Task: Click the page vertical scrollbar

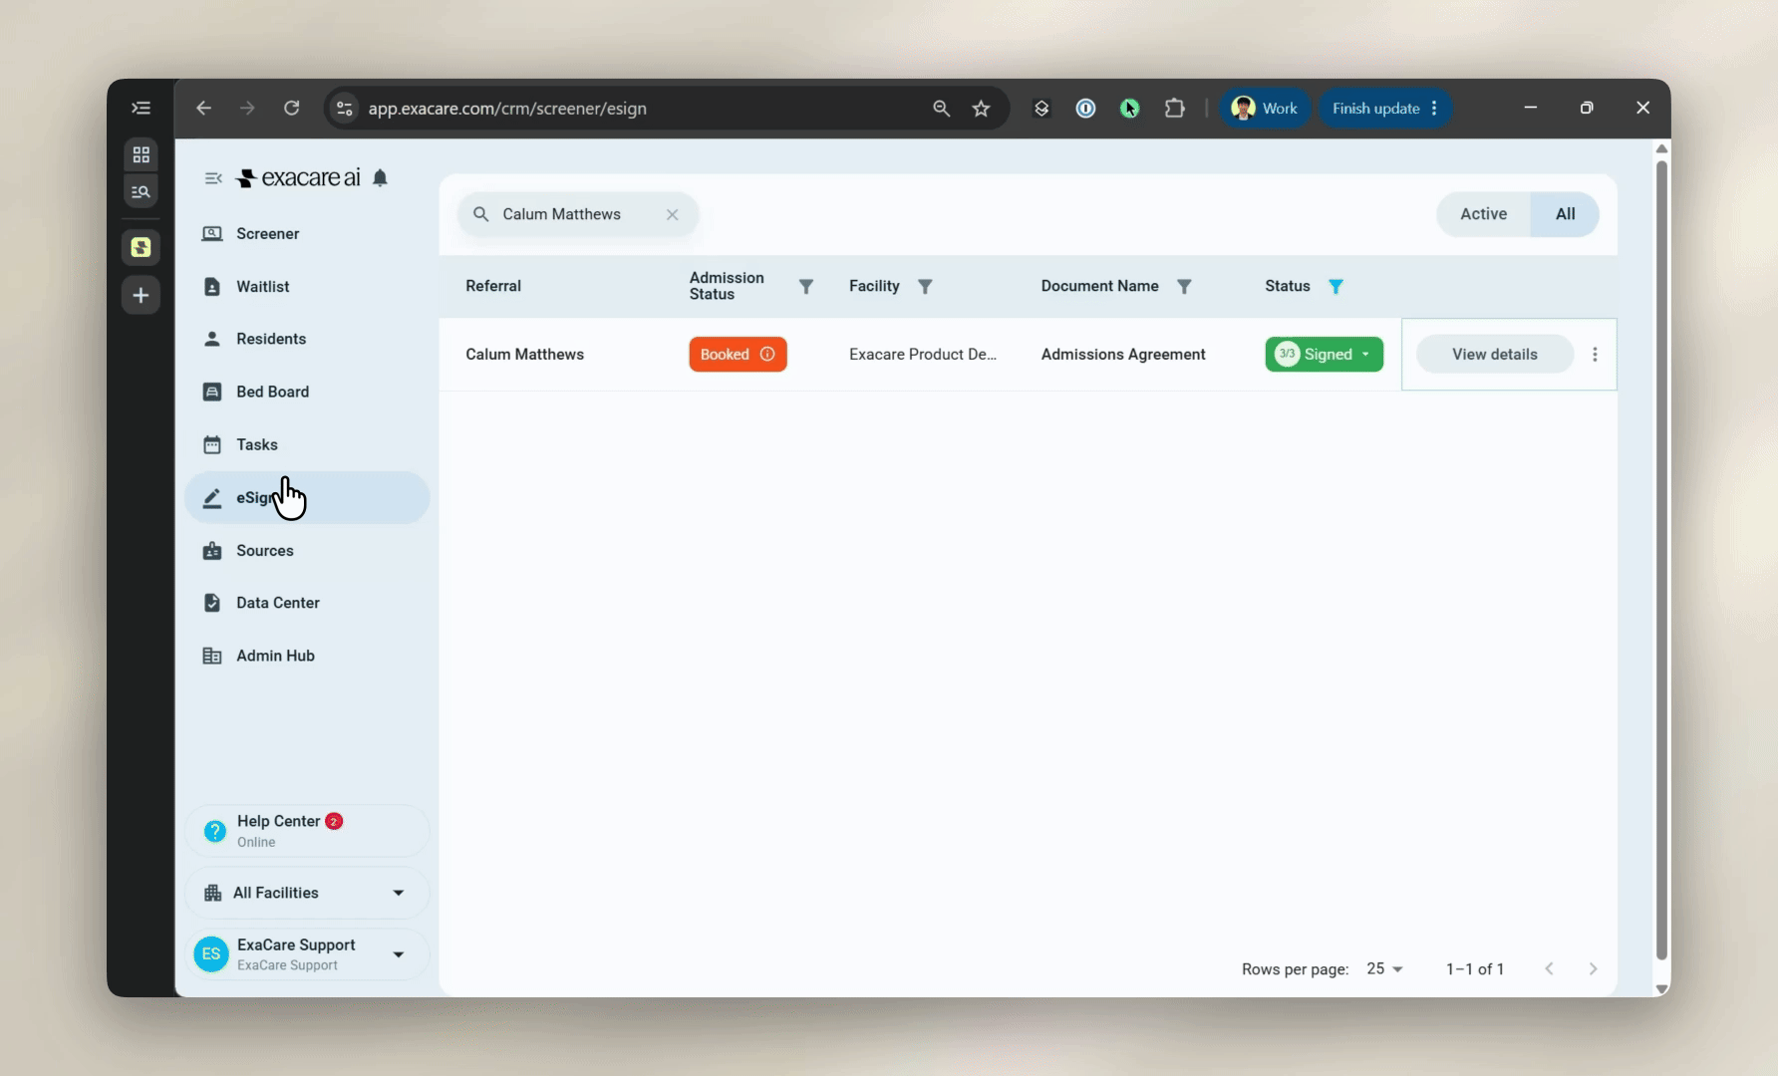Action: coord(1661,558)
